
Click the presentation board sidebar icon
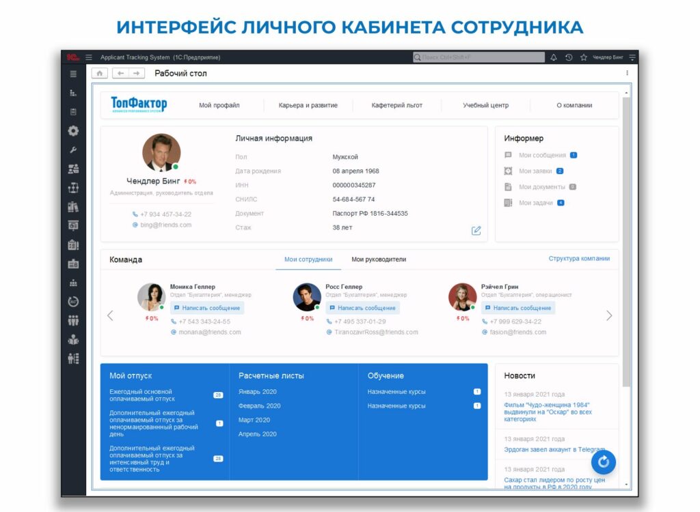(73, 226)
